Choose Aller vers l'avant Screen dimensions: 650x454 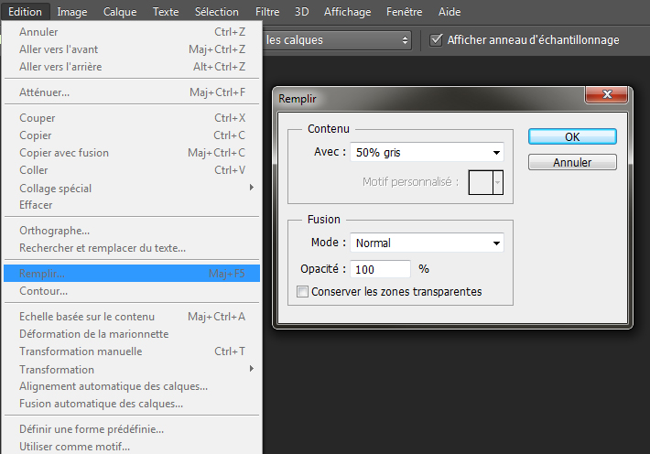59,49
